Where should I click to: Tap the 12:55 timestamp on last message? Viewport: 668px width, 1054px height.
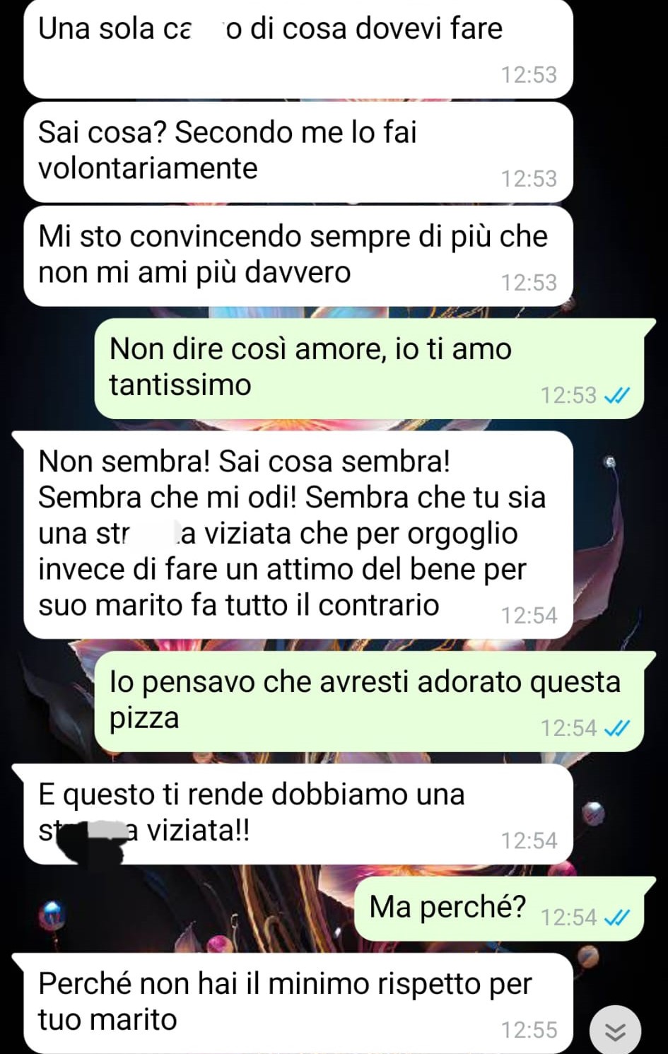click(x=529, y=1030)
